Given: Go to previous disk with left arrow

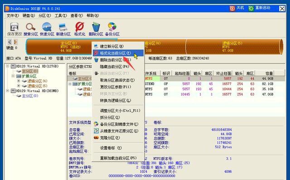Looking at the screenshot, I should coord(10,42).
